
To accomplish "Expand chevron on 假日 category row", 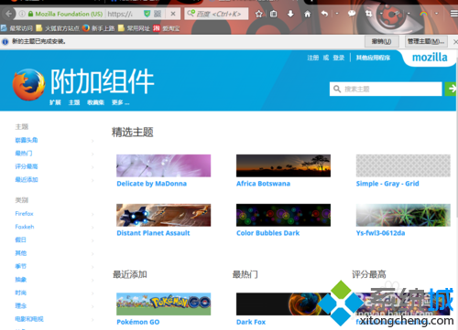I will (93, 240).
